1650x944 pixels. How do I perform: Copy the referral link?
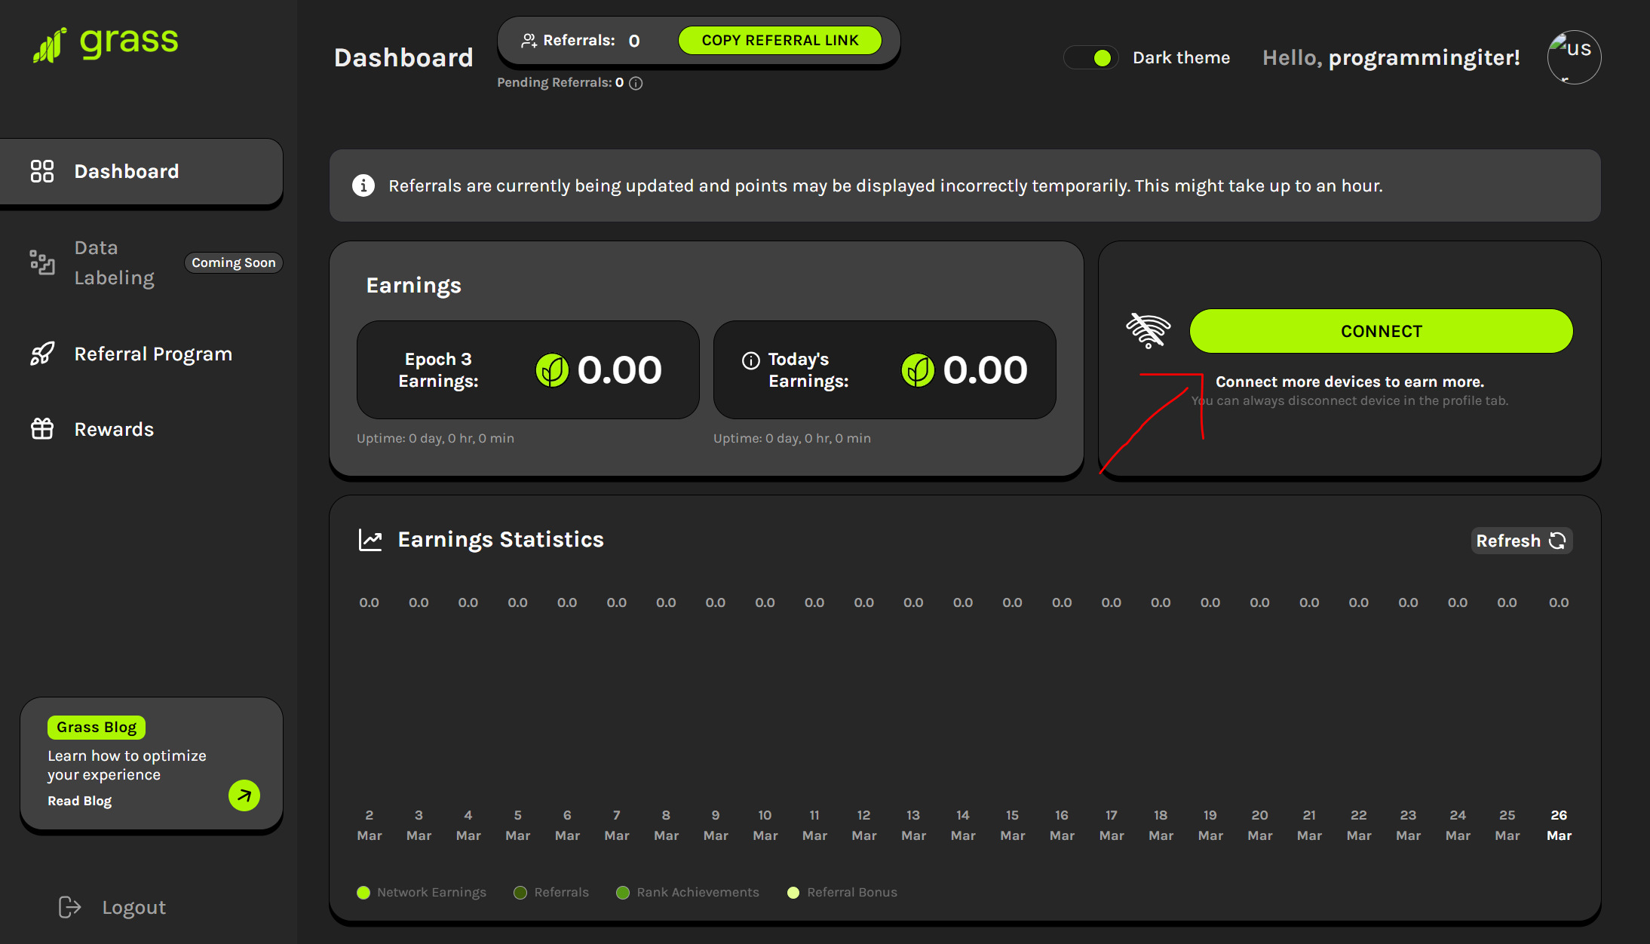click(780, 41)
